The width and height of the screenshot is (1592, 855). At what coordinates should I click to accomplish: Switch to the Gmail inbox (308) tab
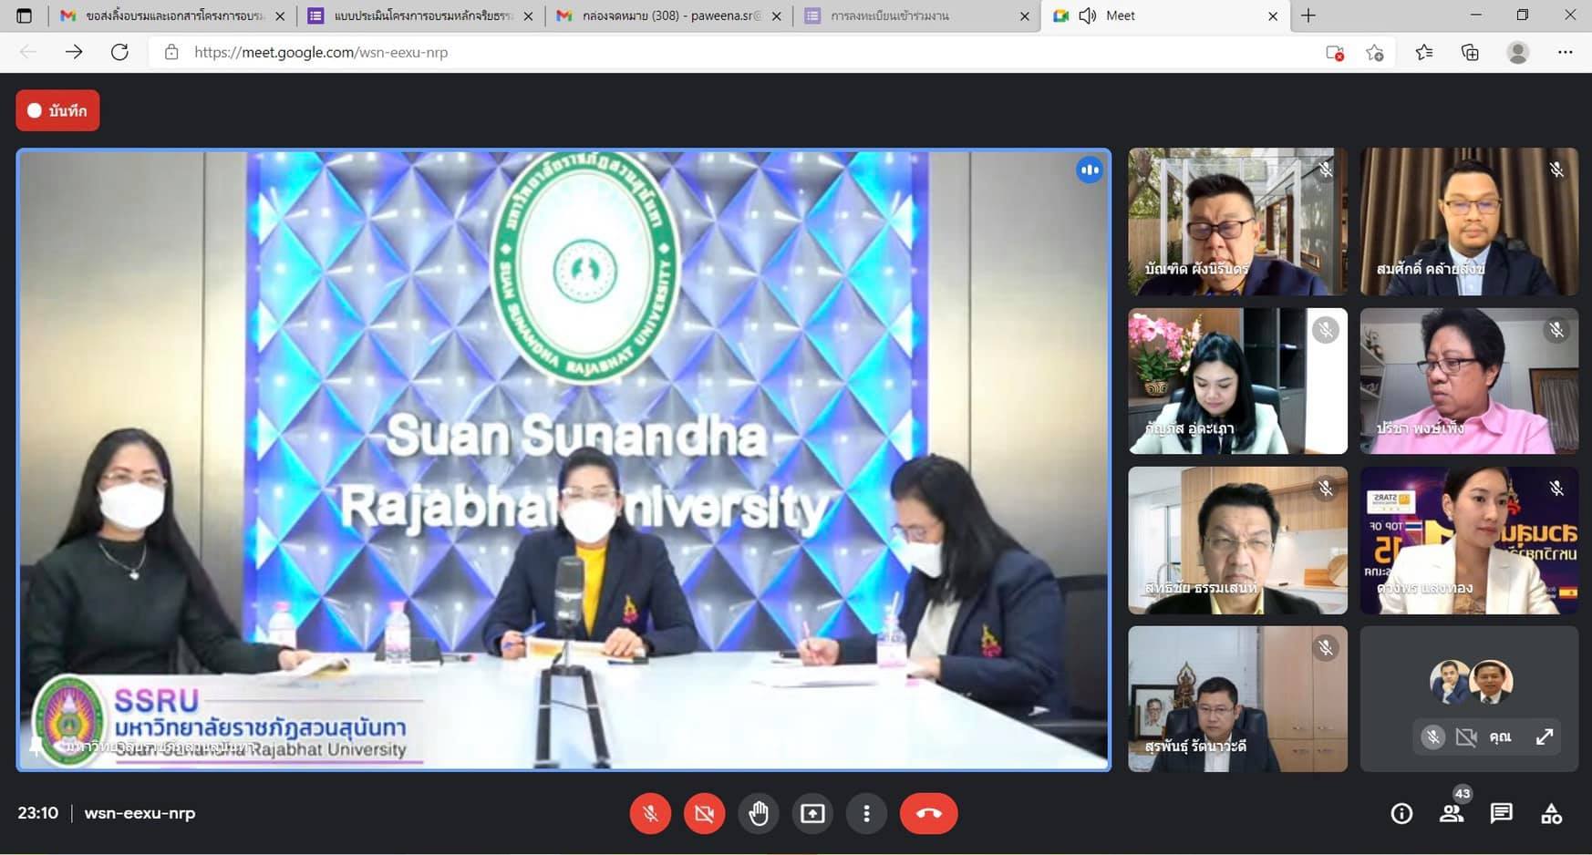pyautogui.click(x=669, y=15)
